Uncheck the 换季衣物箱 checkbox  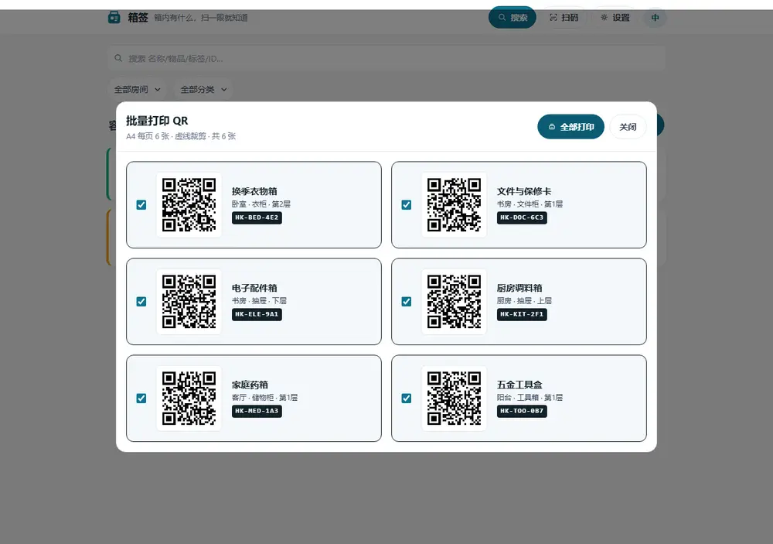pos(141,205)
